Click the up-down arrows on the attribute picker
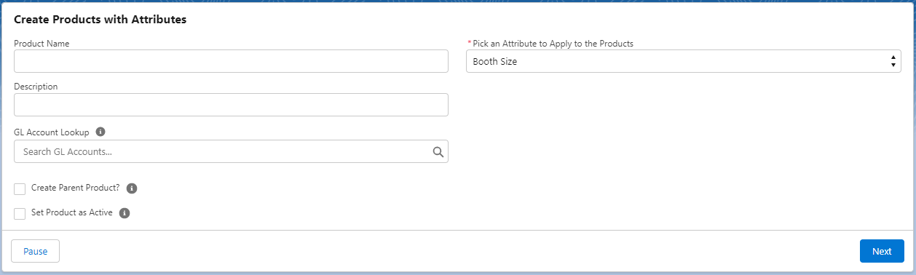Screen dimensions: 916x275 [x=893, y=61]
